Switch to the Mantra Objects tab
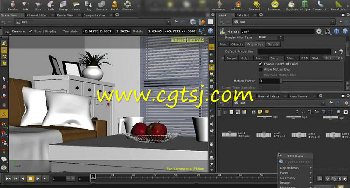 [237, 44]
